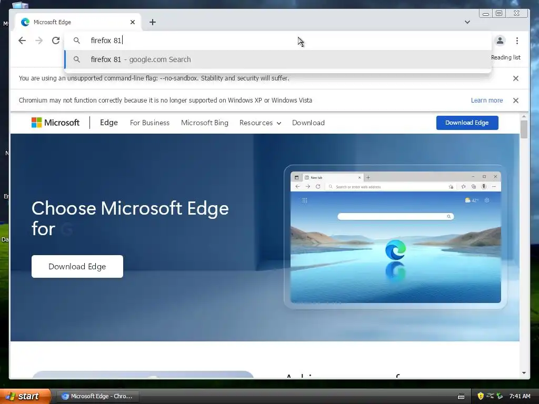Open the Microsoft Bing nav item
The width and height of the screenshot is (539, 404).
[x=205, y=123]
